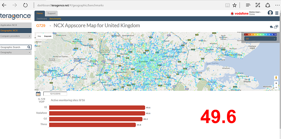Select Application NCX in sidebar

16,25
